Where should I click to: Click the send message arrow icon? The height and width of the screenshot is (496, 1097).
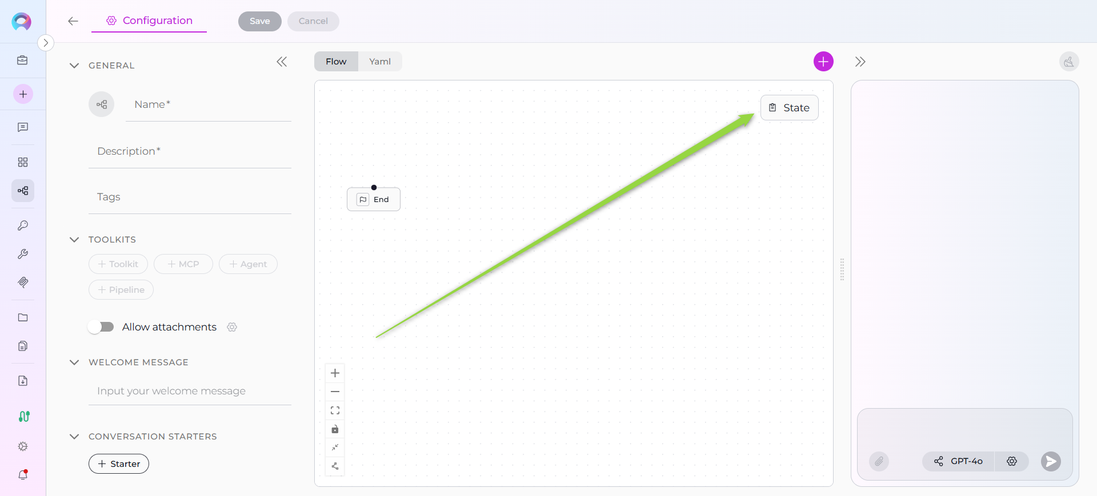click(x=1050, y=461)
